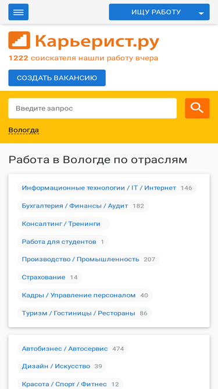The image size is (218, 389).
Task: Click the СОЗДАТЬ ВАКАНСИЮ button
Action: pyautogui.click(x=57, y=78)
